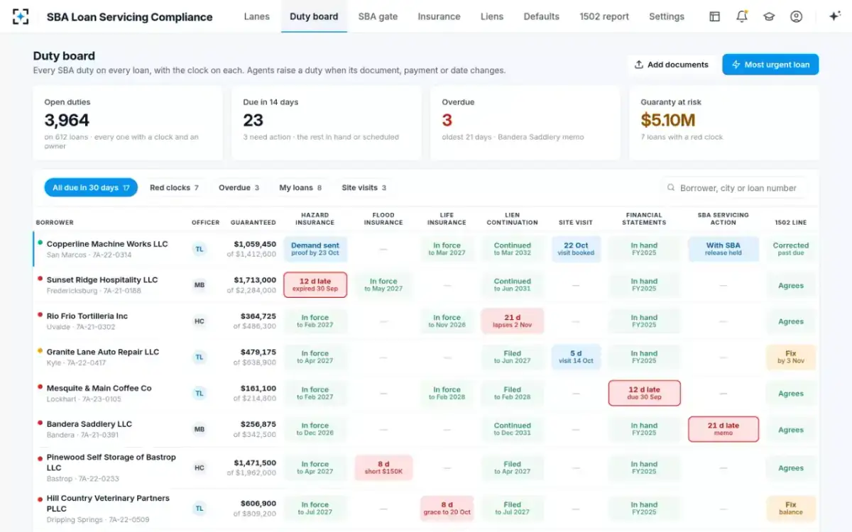Open the 12 d late expired 30 Sep cell

click(315, 285)
